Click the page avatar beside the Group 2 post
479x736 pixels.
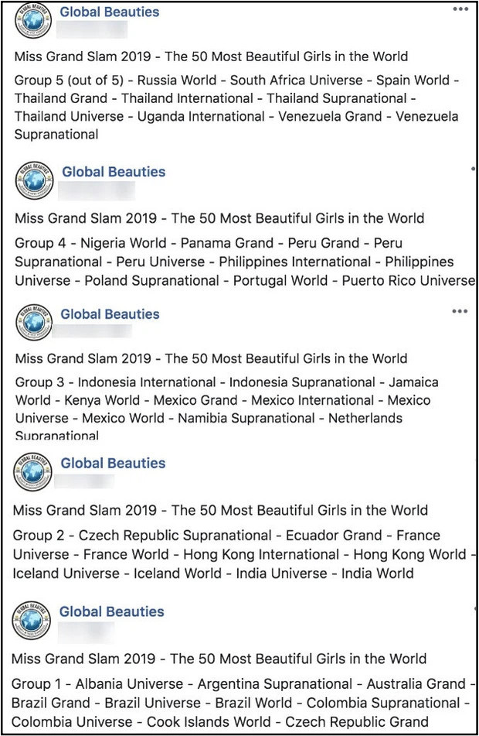click(x=32, y=468)
